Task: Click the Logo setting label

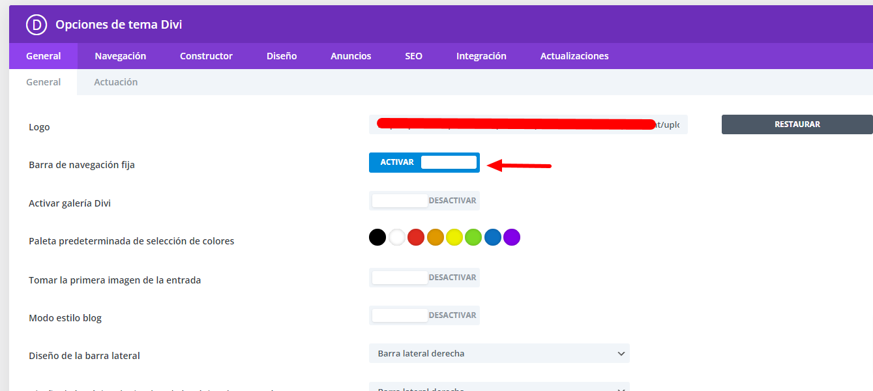Action: point(39,127)
